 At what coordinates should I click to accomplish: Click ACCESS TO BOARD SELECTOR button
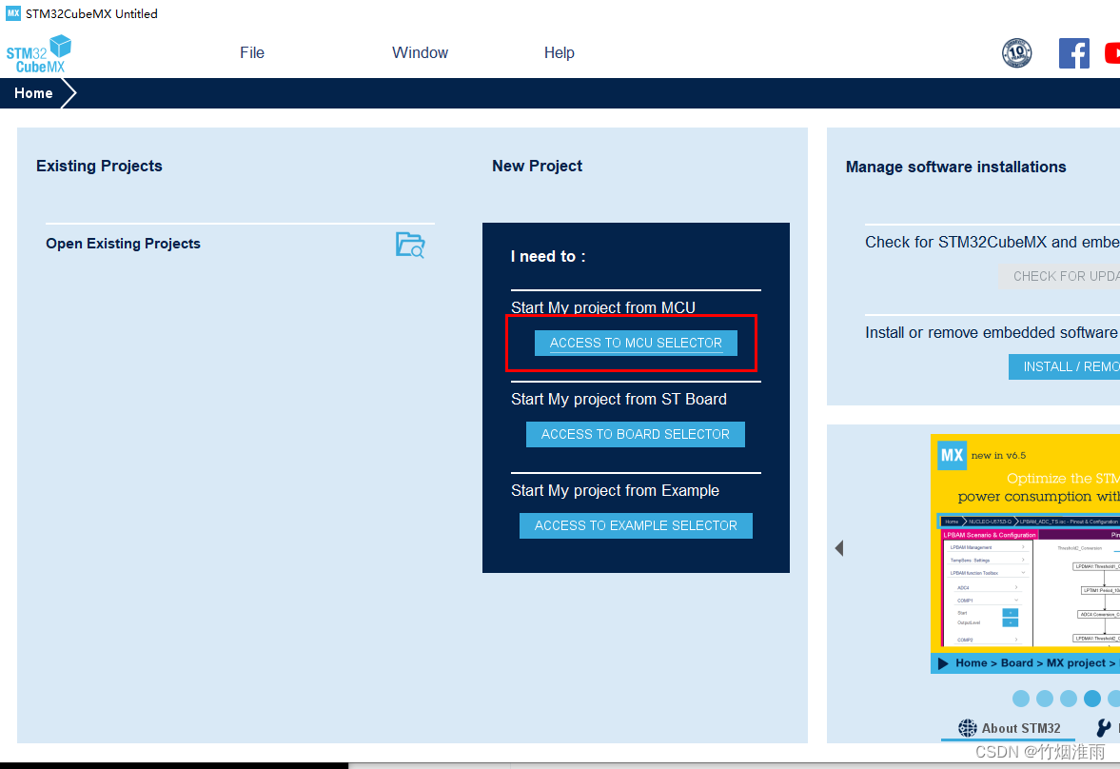click(636, 435)
